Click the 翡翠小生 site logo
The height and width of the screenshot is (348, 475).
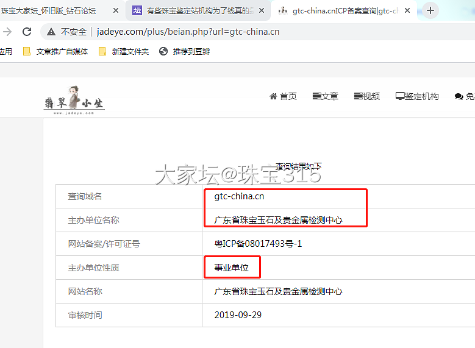tap(74, 100)
